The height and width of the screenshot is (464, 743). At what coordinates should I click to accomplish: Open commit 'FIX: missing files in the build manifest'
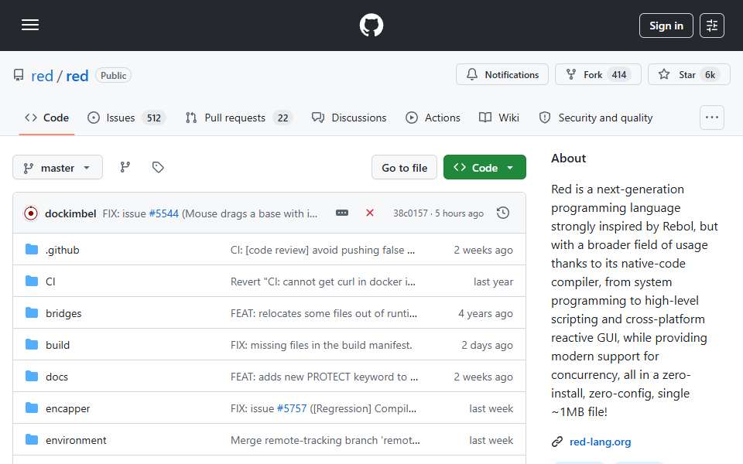[x=321, y=345]
